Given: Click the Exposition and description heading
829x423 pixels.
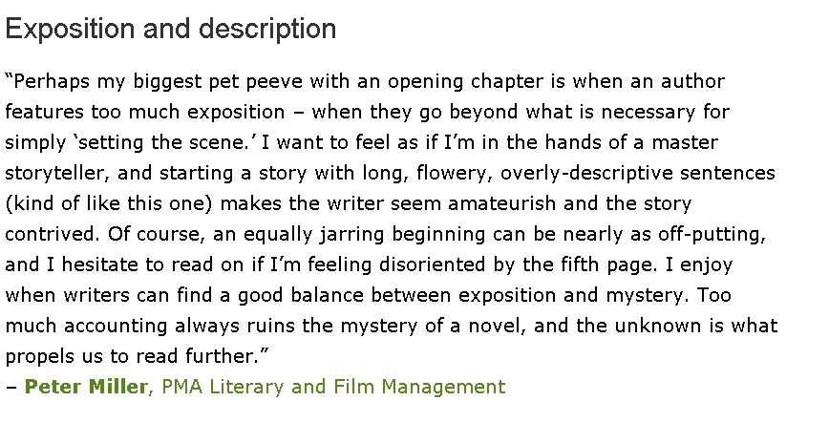Looking at the screenshot, I should point(171,29).
